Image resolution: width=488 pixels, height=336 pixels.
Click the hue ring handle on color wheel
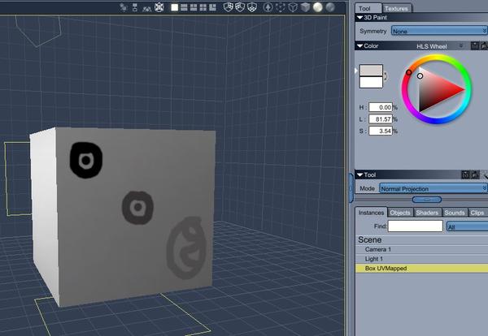click(x=409, y=73)
